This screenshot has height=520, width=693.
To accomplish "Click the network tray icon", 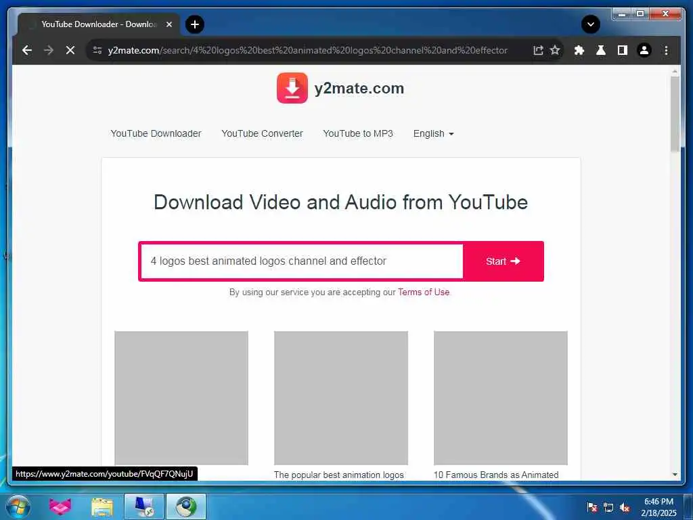I will [x=608, y=508].
